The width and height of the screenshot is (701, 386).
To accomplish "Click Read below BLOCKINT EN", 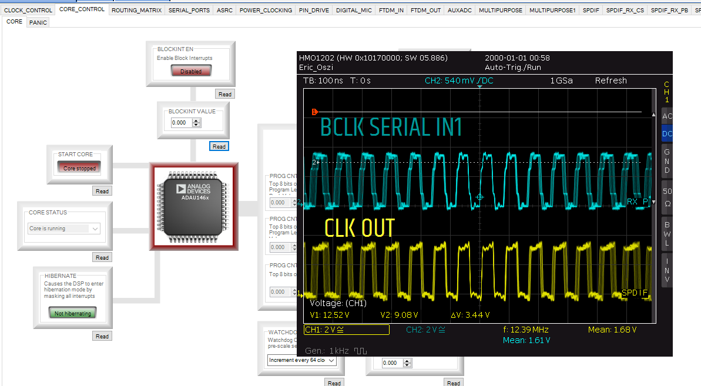I will pyautogui.click(x=225, y=94).
